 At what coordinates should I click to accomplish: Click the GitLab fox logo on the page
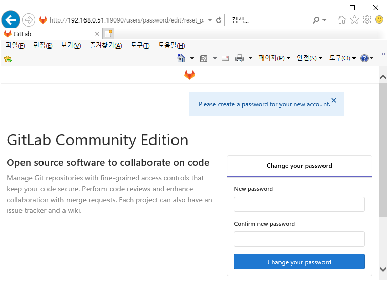pos(189,75)
